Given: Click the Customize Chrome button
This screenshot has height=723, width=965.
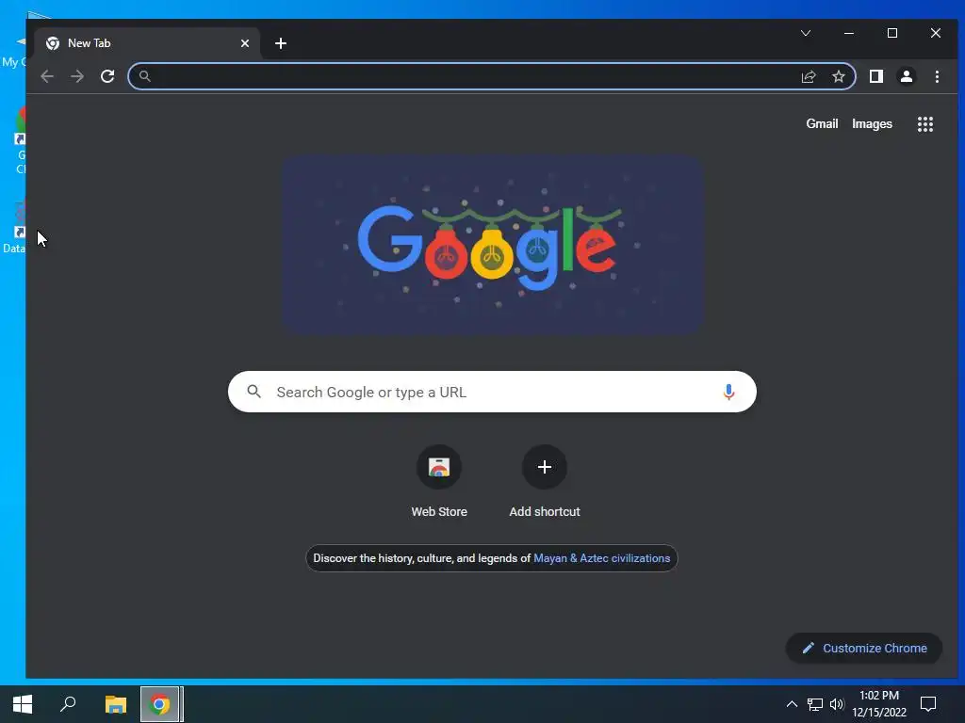Looking at the screenshot, I should [x=863, y=648].
